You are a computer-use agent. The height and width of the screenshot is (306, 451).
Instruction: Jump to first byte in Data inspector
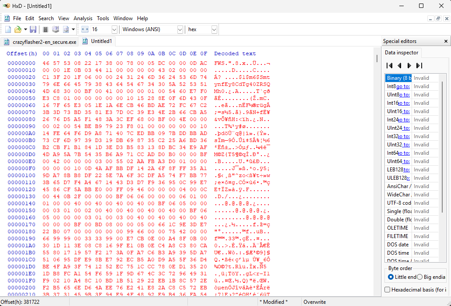[390, 65]
